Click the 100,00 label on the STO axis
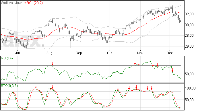 point(190,88)
